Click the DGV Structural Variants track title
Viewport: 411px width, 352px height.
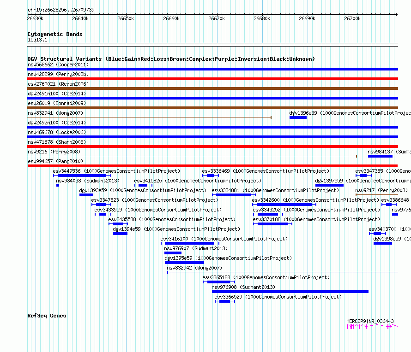click(171, 59)
